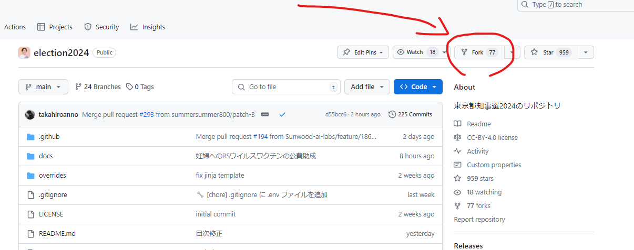Open the Projects tab

[x=55, y=27]
